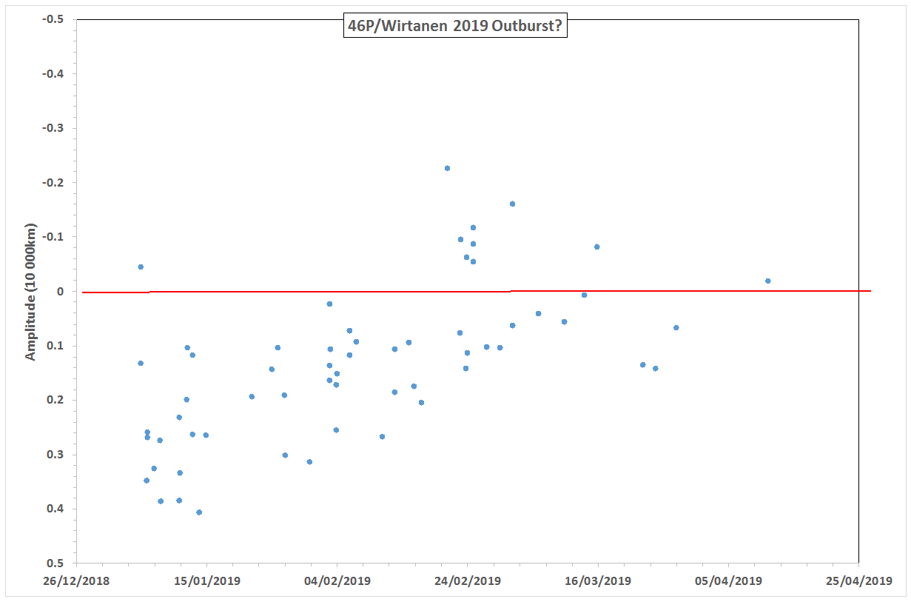The height and width of the screenshot is (602, 911).
Task: Click the y-axis tick label "-0.2"
Action: pyautogui.click(x=55, y=183)
